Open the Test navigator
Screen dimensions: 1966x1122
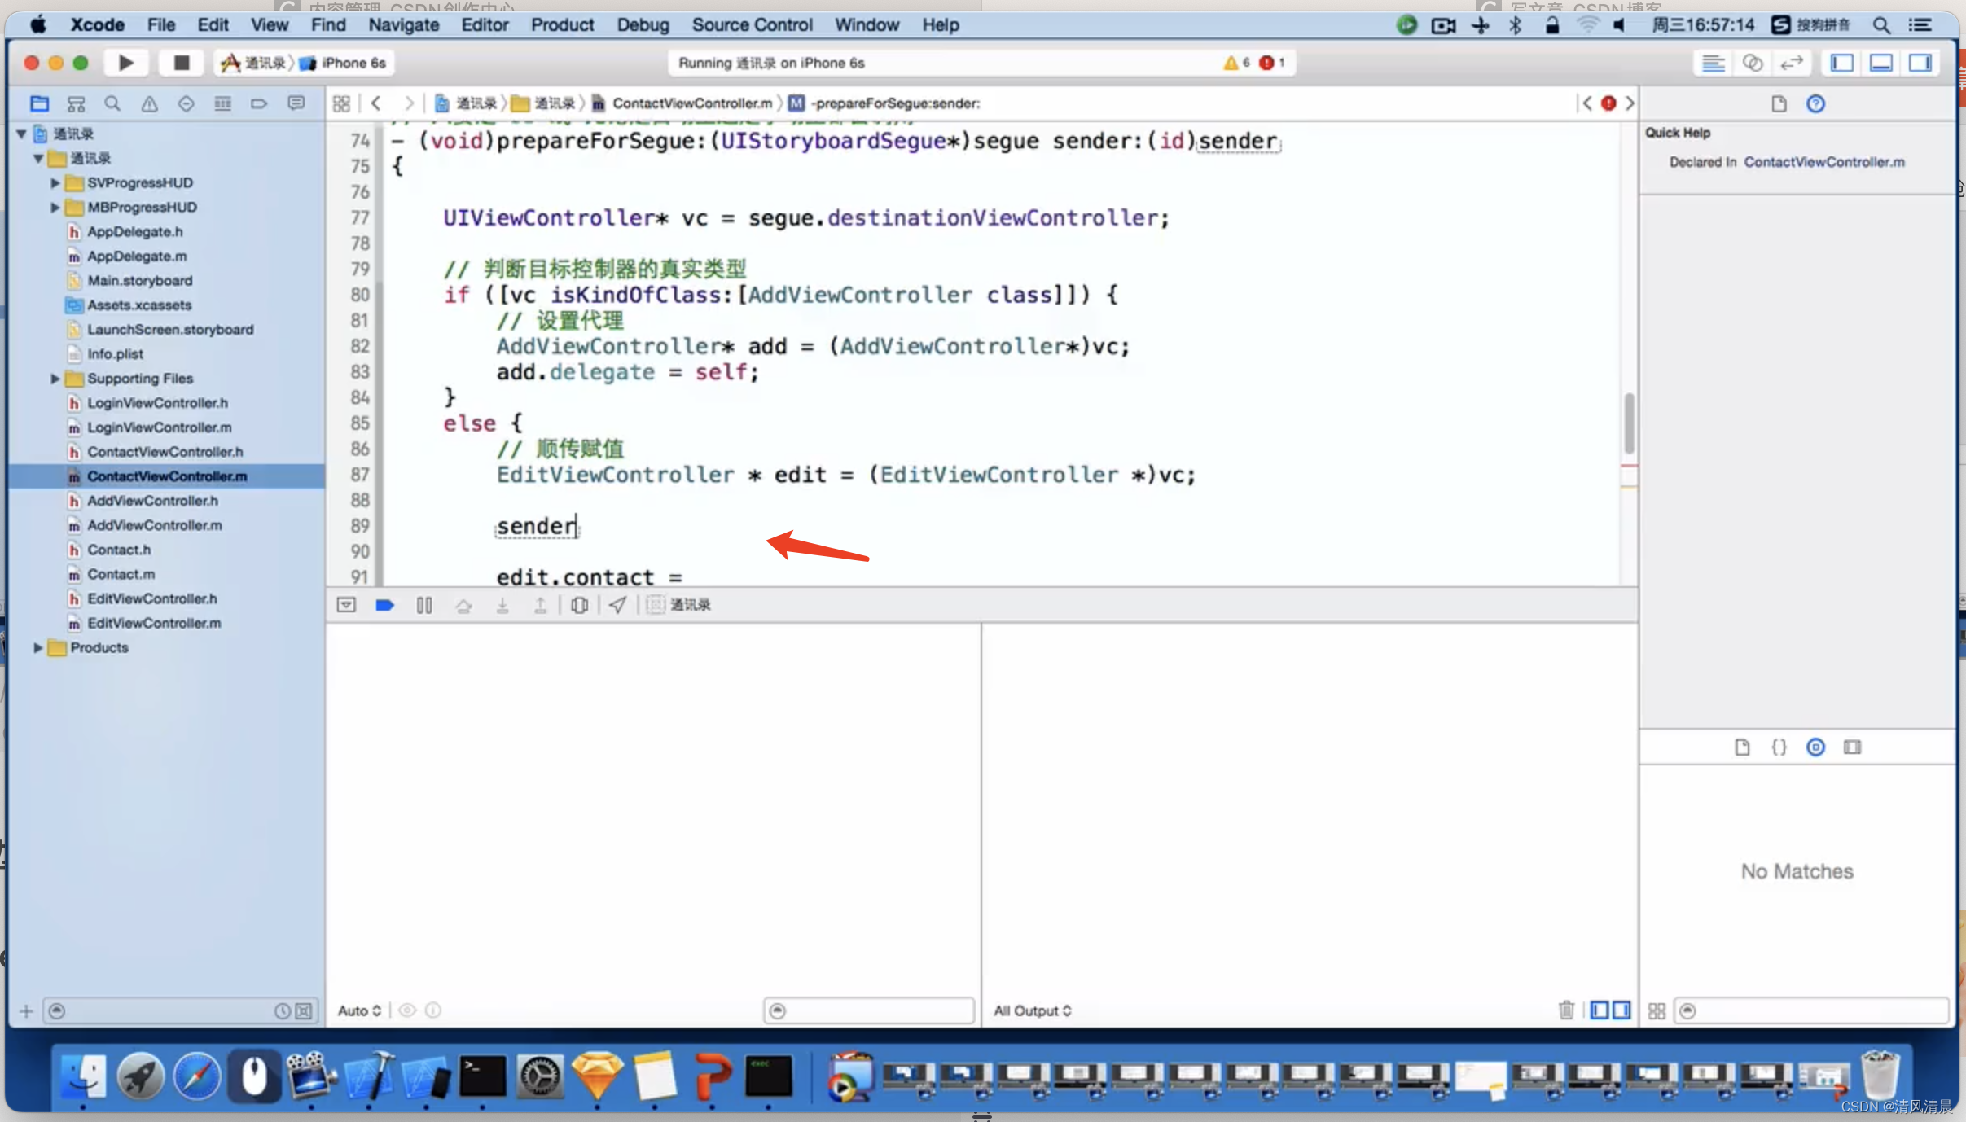coord(186,103)
